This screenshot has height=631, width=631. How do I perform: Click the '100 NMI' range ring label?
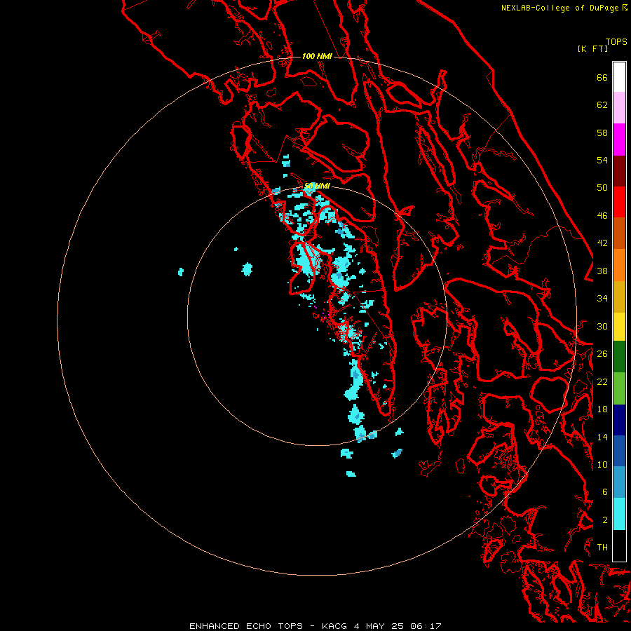pos(317,56)
